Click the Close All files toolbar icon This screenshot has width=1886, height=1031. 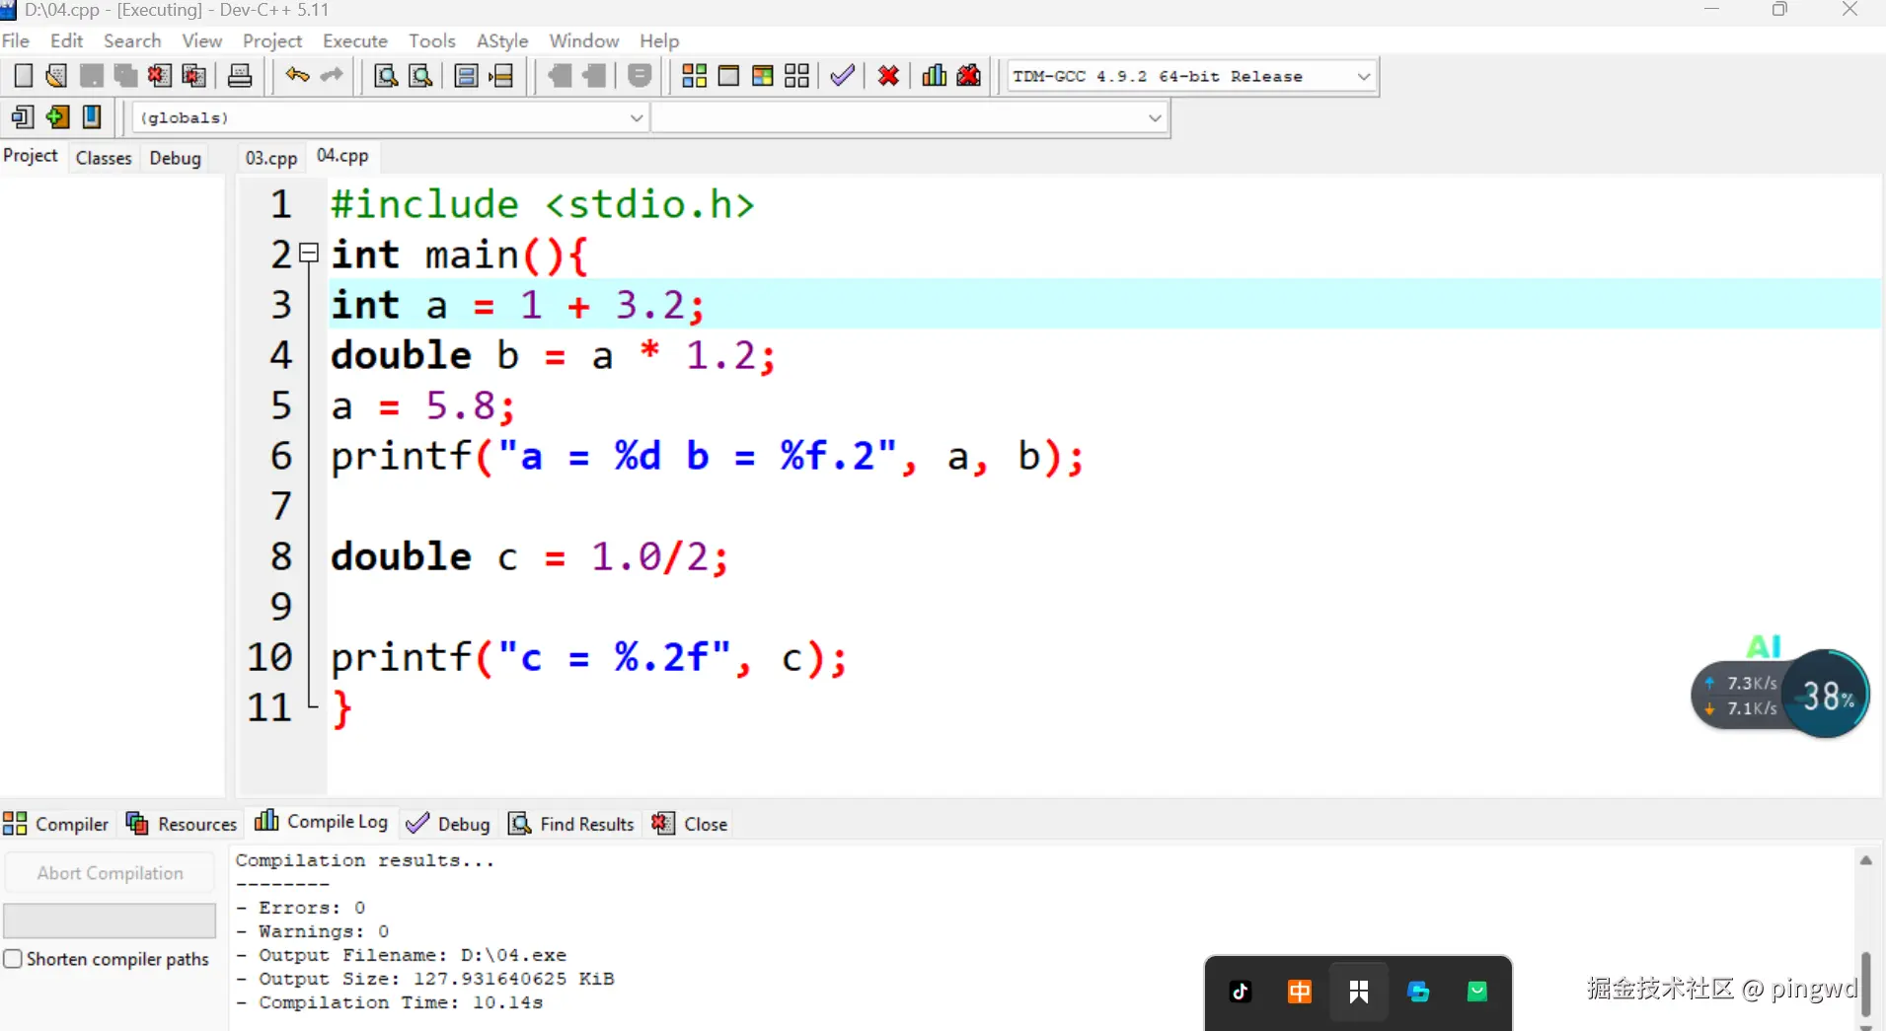pyautogui.click(x=194, y=76)
